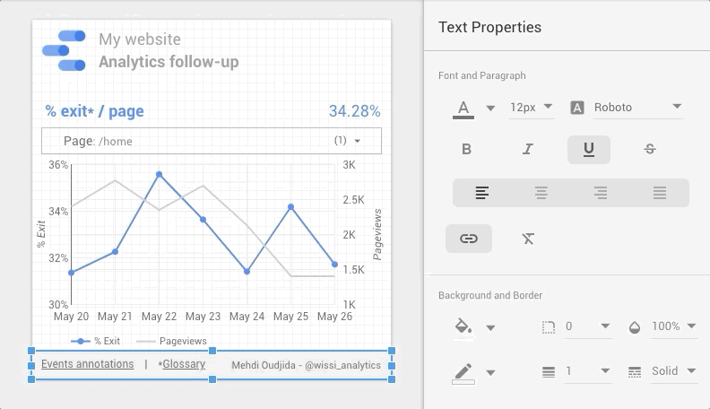Align text to the right
The height and width of the screenshot is (409, 710).
pyautogui.click(x=601, y=193)
